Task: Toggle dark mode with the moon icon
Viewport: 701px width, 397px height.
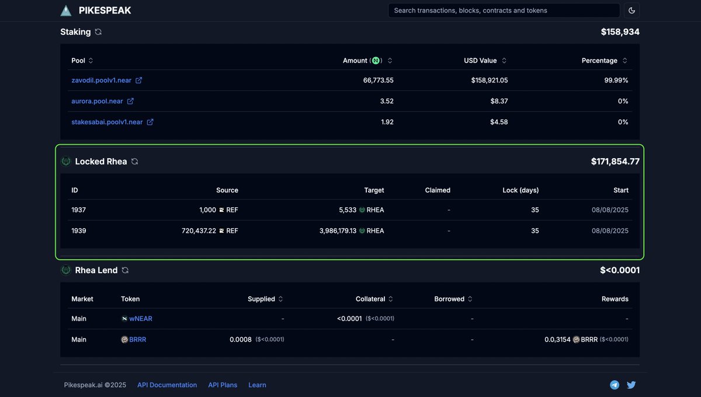Action: point(631,10)
